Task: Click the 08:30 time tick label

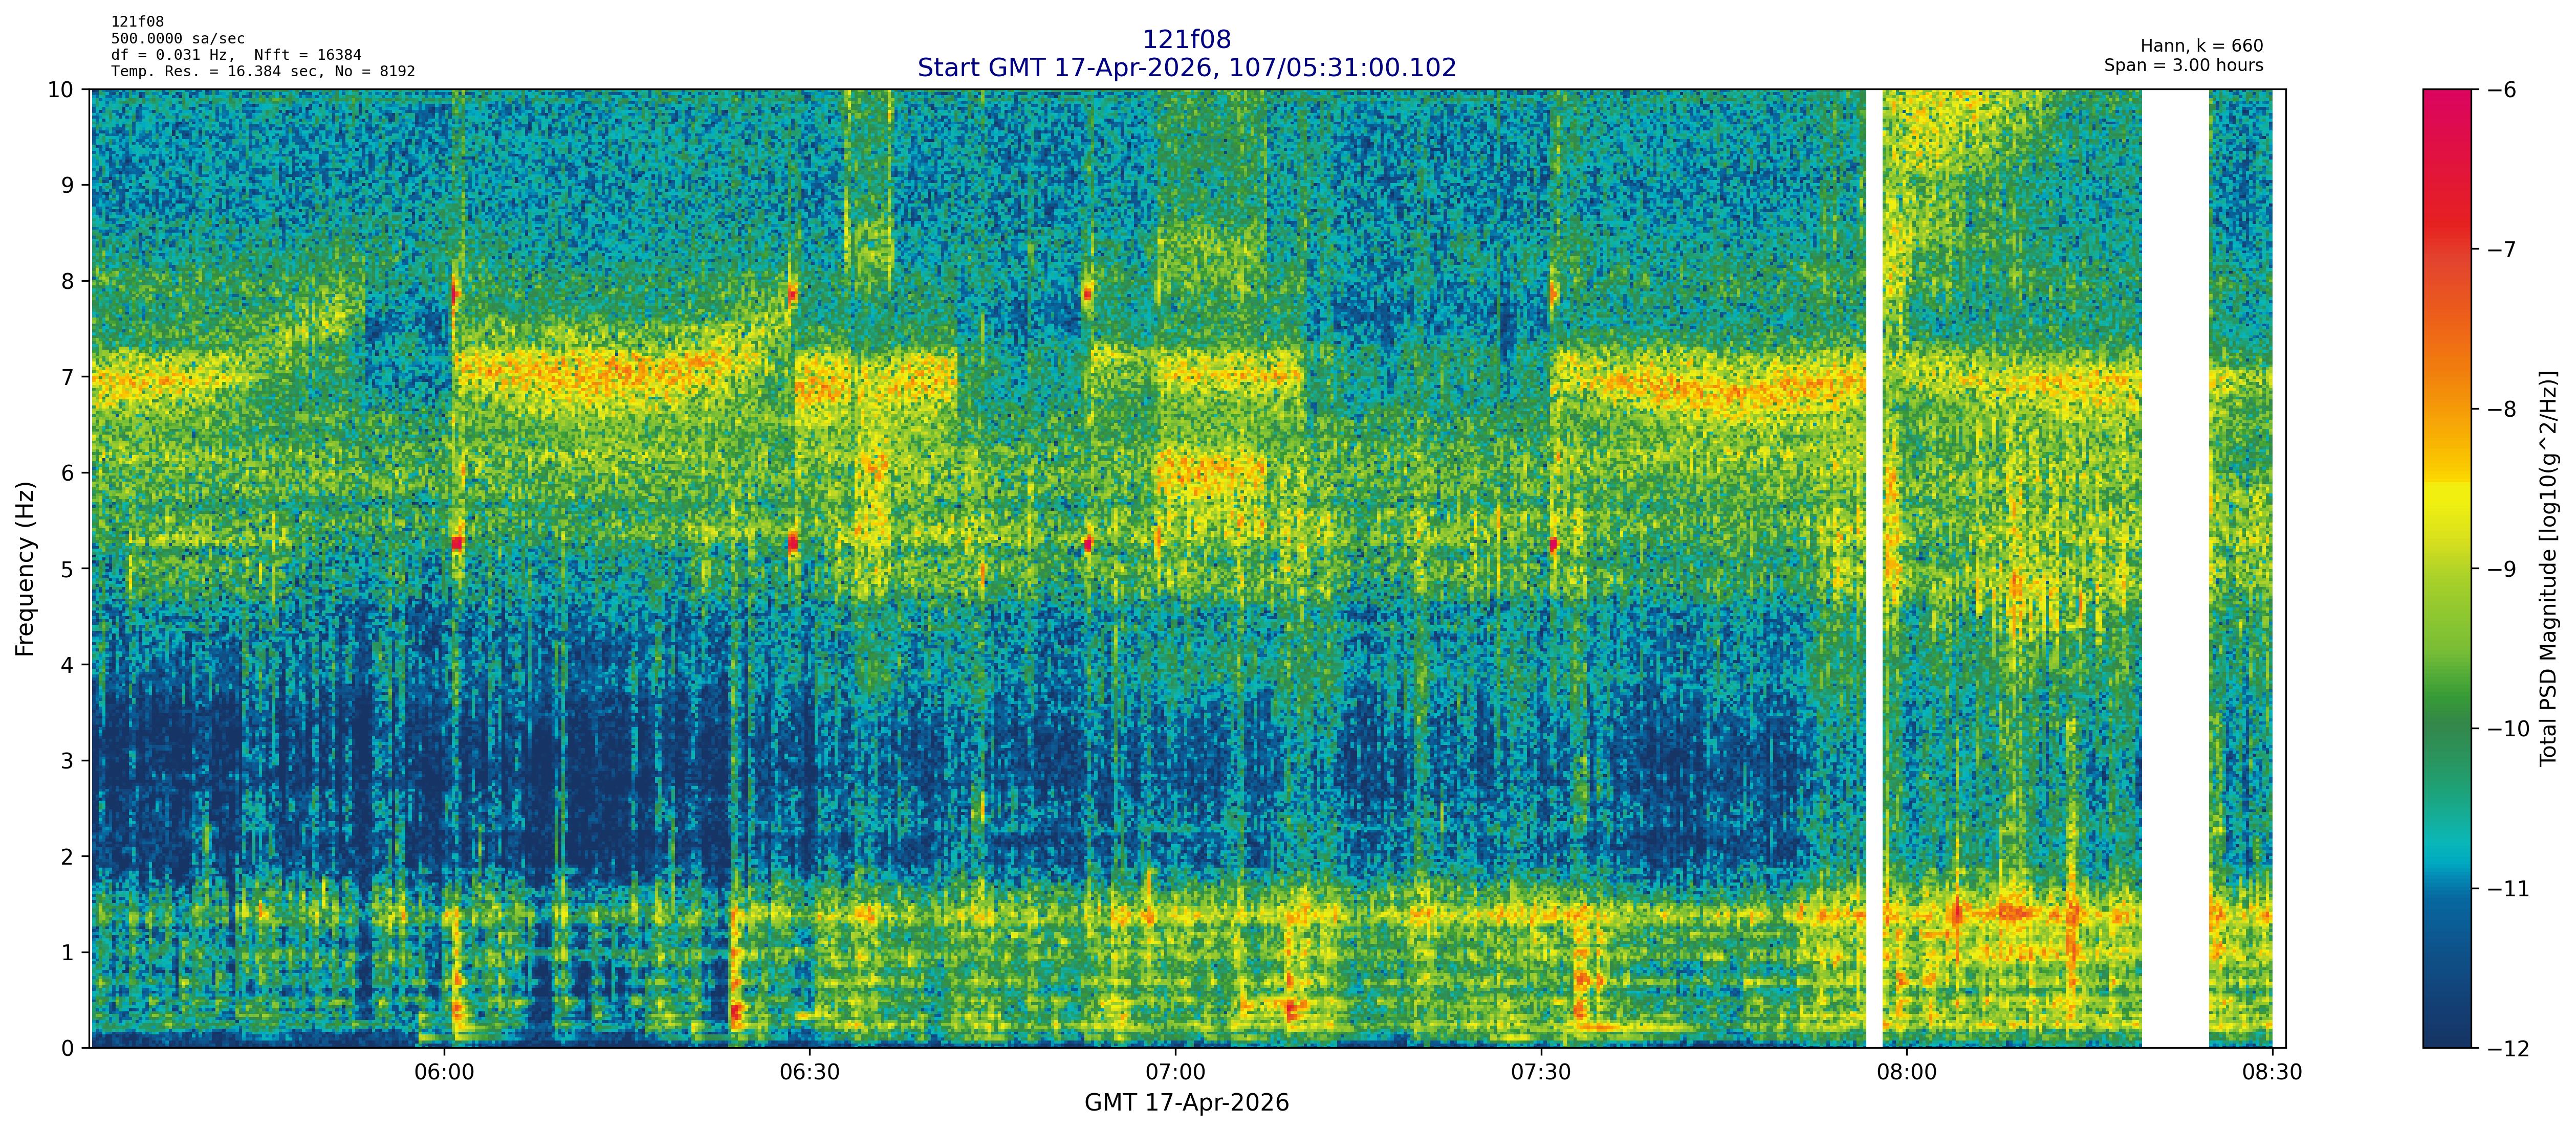Action: [x=2272, y=1073]
